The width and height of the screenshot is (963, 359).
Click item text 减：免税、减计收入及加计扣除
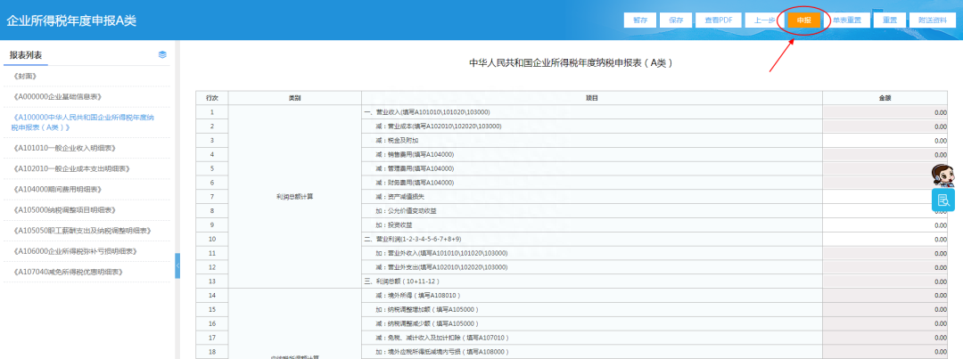coord(441,339)
